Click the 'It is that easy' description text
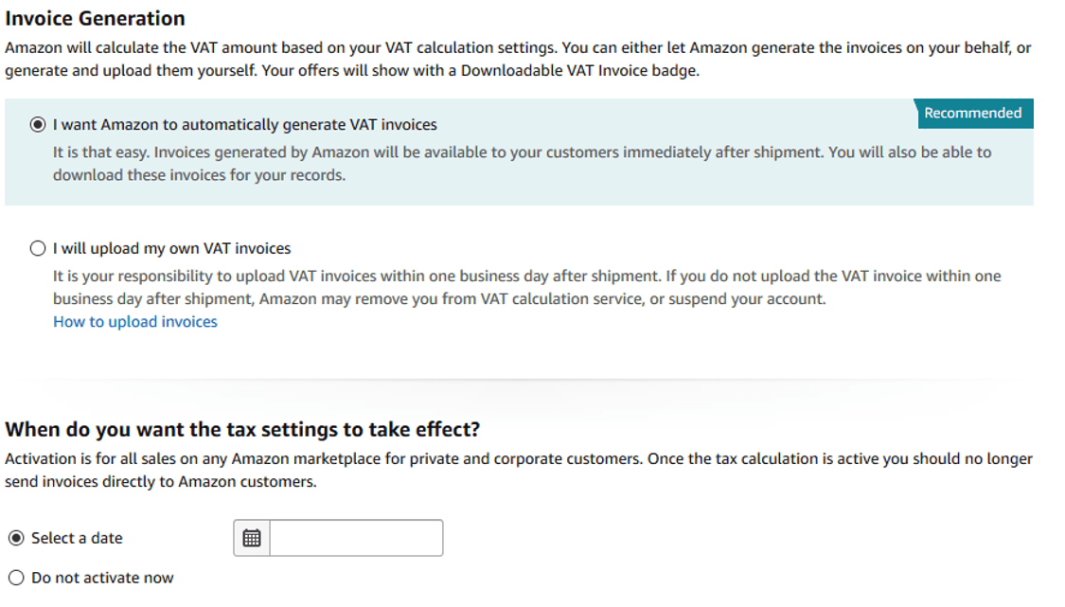Screen dimensions: 1065x607 521,152
